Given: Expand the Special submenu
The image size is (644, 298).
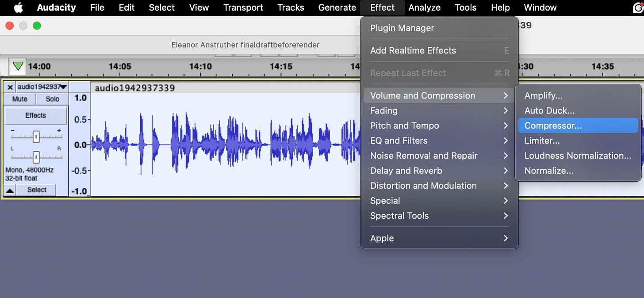Looking at the screenshot, I should coord(439,201).
